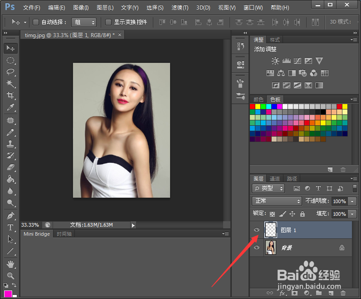Select the Path Selection tool

click(10, 239)
